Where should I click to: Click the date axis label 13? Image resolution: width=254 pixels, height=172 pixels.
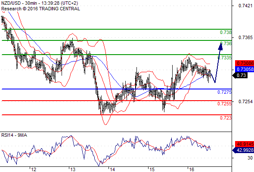tap(73, 169)
